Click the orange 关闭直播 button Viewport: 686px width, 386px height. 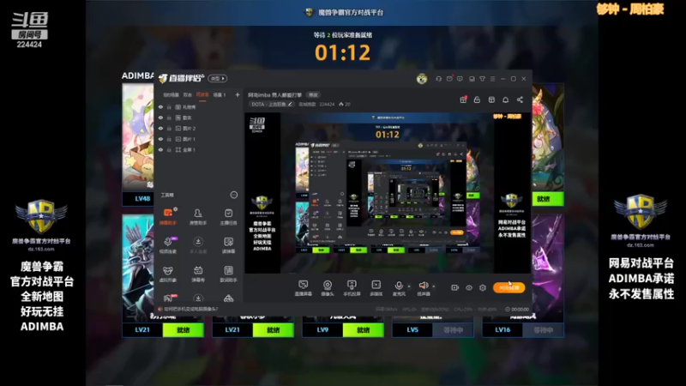[508, 287]
